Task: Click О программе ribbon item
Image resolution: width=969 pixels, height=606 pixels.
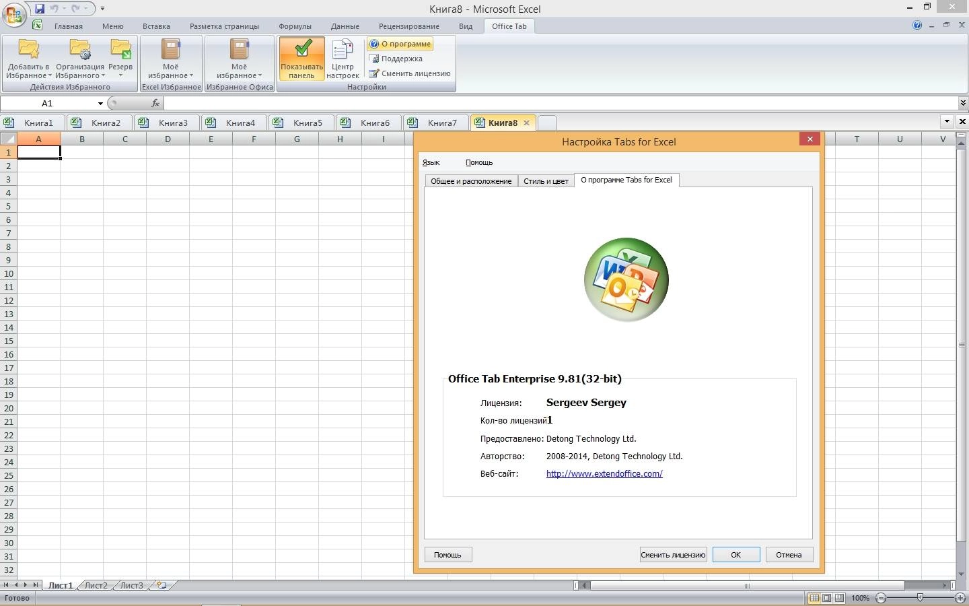Action: 400,44
